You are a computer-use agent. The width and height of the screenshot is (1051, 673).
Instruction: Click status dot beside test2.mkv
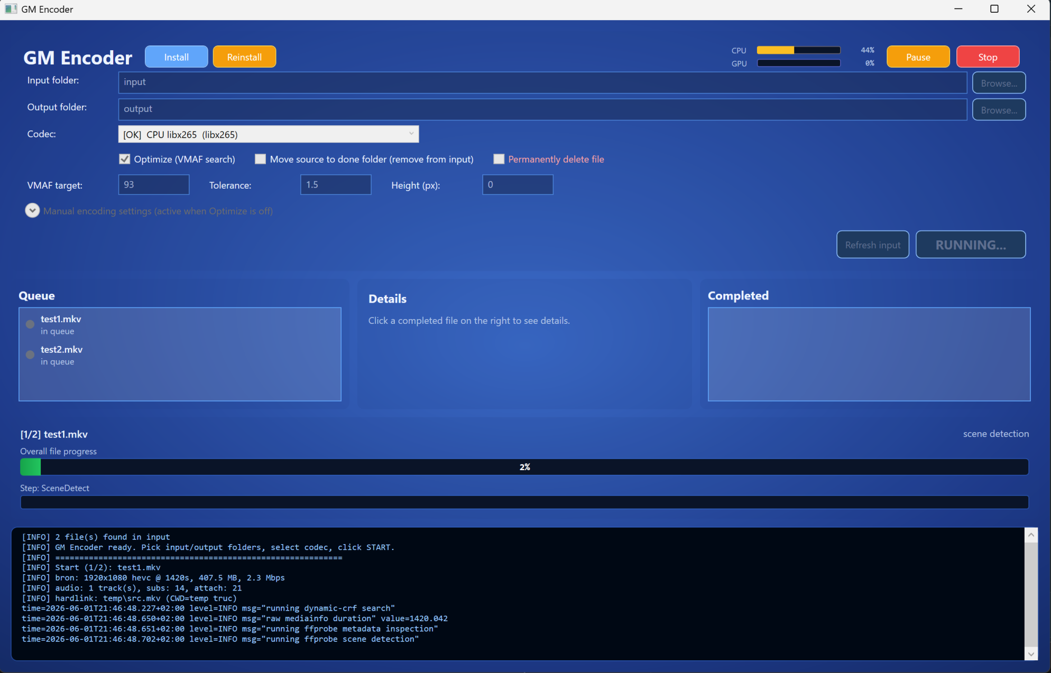30,354
